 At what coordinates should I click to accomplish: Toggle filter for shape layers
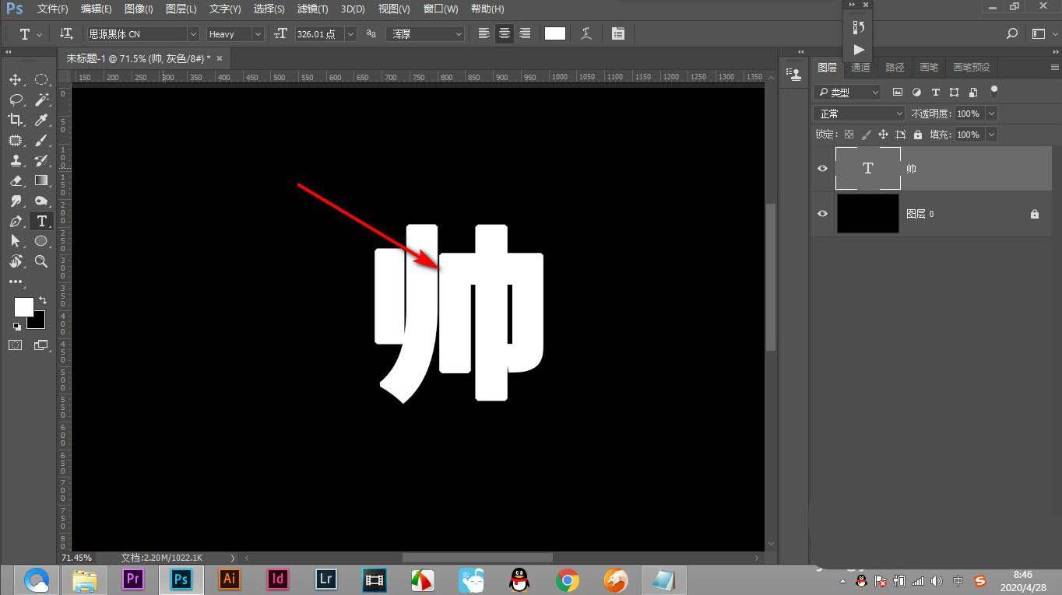(954, 92)
